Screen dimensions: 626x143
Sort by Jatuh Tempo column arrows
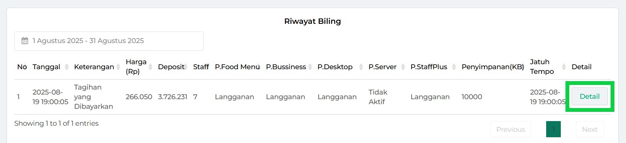[564, 67]
